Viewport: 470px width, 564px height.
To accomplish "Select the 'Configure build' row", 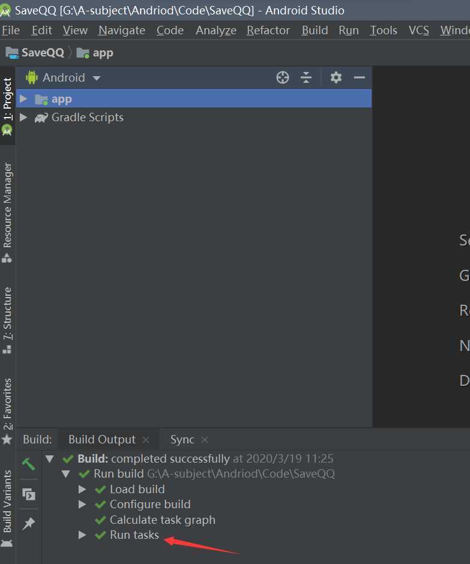I will pyautogui.click(x=150, y=504).
